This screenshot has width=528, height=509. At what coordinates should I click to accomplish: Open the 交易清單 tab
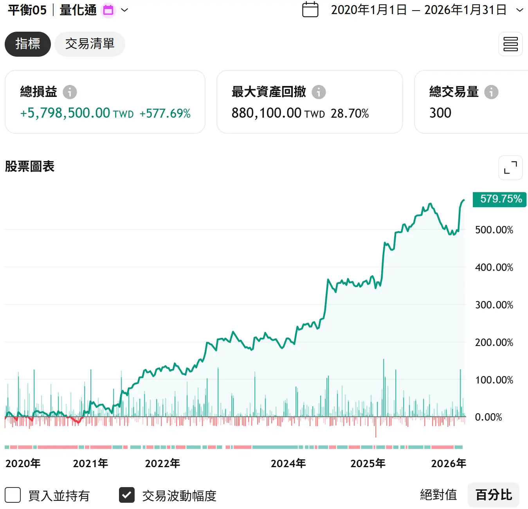(x=90, y=44)
